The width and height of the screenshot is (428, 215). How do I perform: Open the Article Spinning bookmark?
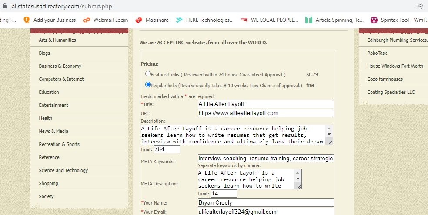pyautogui.click(x=334, y=20)
